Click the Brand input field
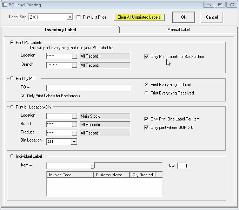239x210 pixels. click(x=59, y=124)
